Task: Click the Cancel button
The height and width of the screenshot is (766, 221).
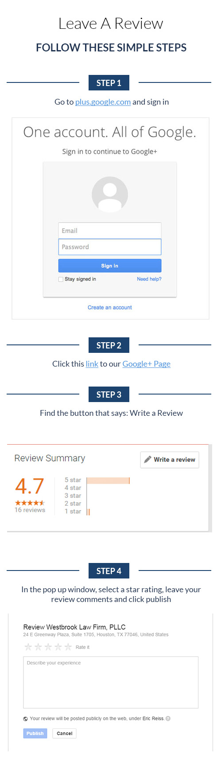Action: pos(64,733)
